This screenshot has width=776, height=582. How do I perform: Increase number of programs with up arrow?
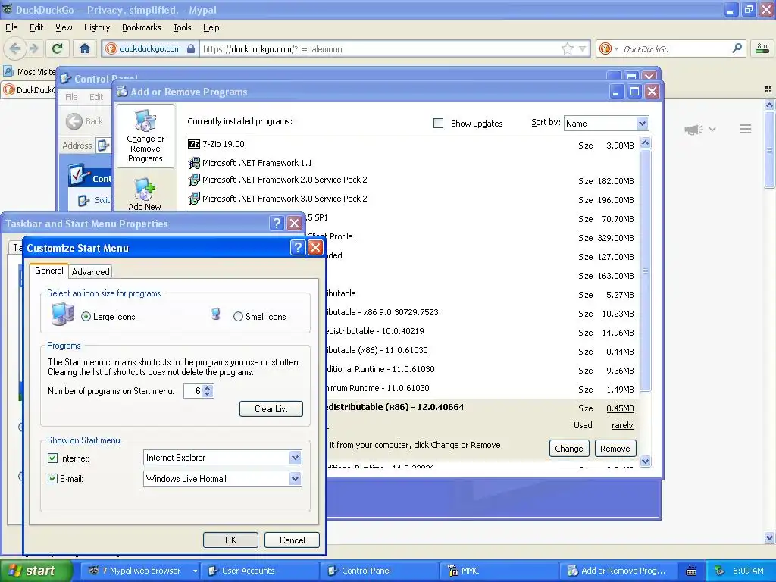208,387
